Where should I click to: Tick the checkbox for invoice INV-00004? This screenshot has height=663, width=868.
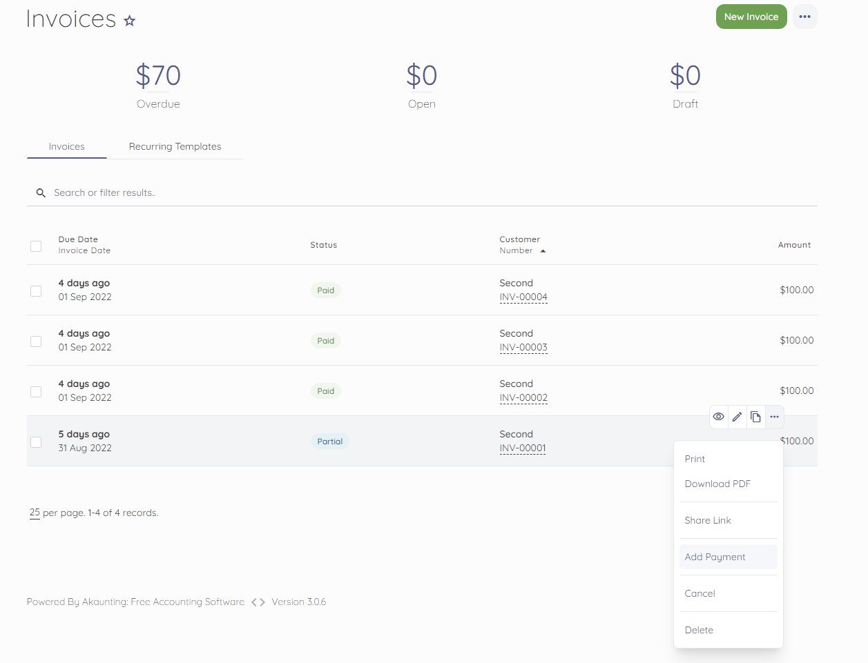coord(36,290)
